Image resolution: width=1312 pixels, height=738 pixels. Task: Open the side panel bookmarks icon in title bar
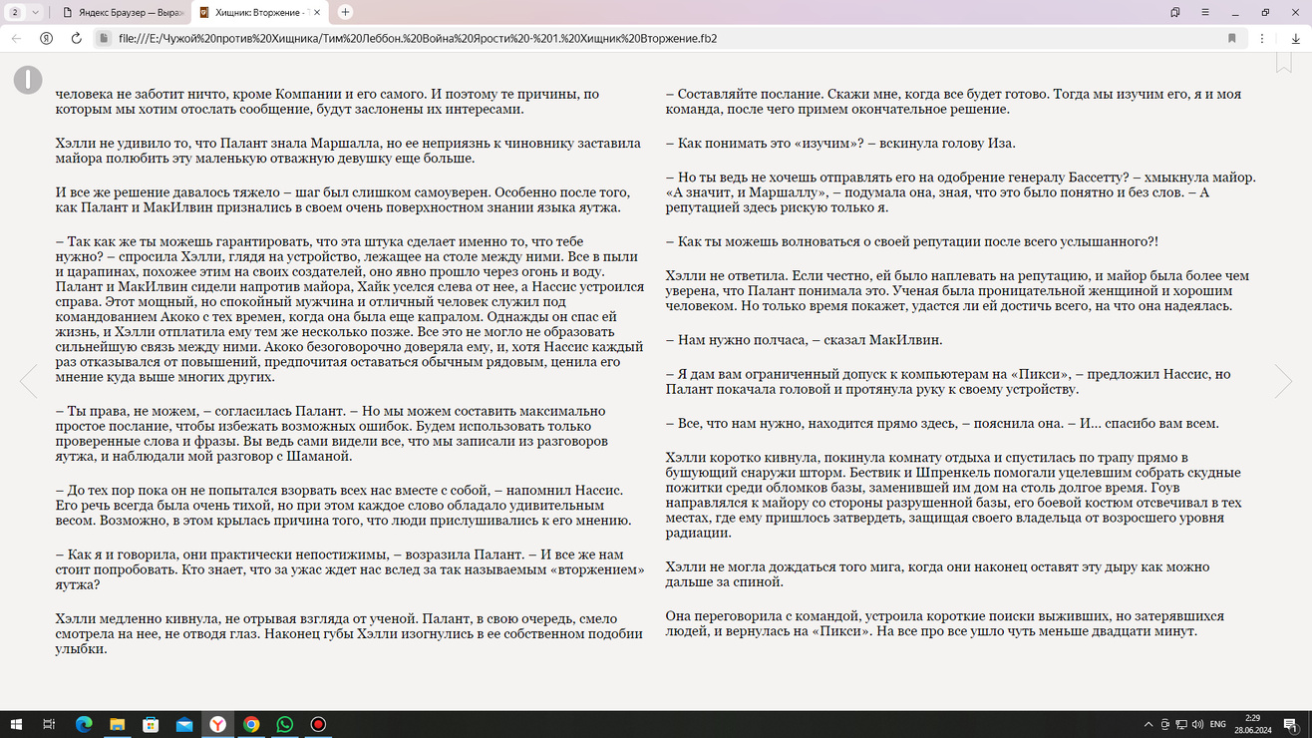point(1175,12)
